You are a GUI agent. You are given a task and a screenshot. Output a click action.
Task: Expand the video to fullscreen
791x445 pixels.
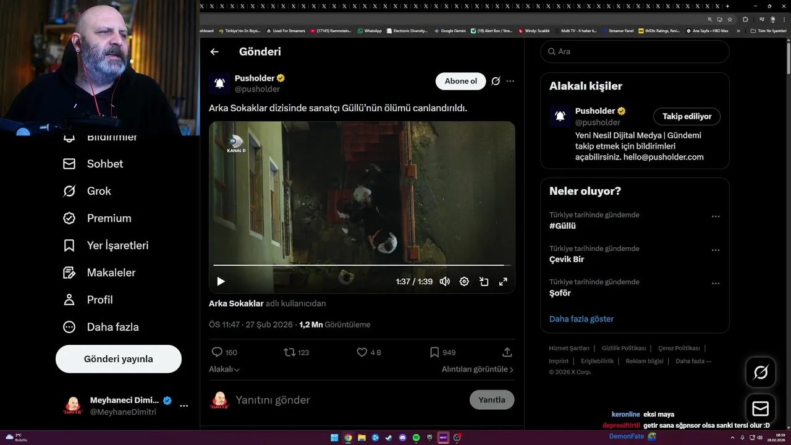click(x=503, y=281)
